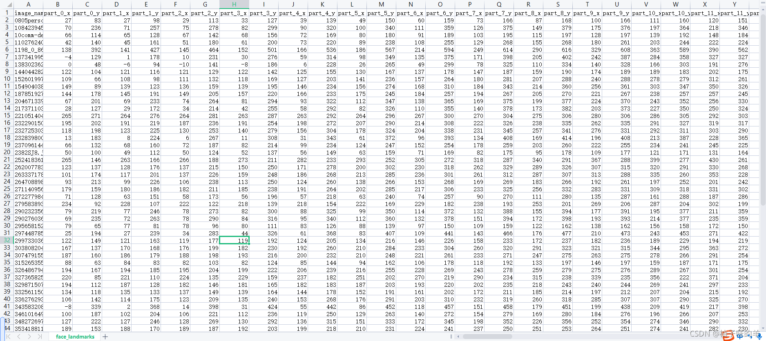Select row 21 header
Screen dimensions: 766x341
click(x=7, y=159)
